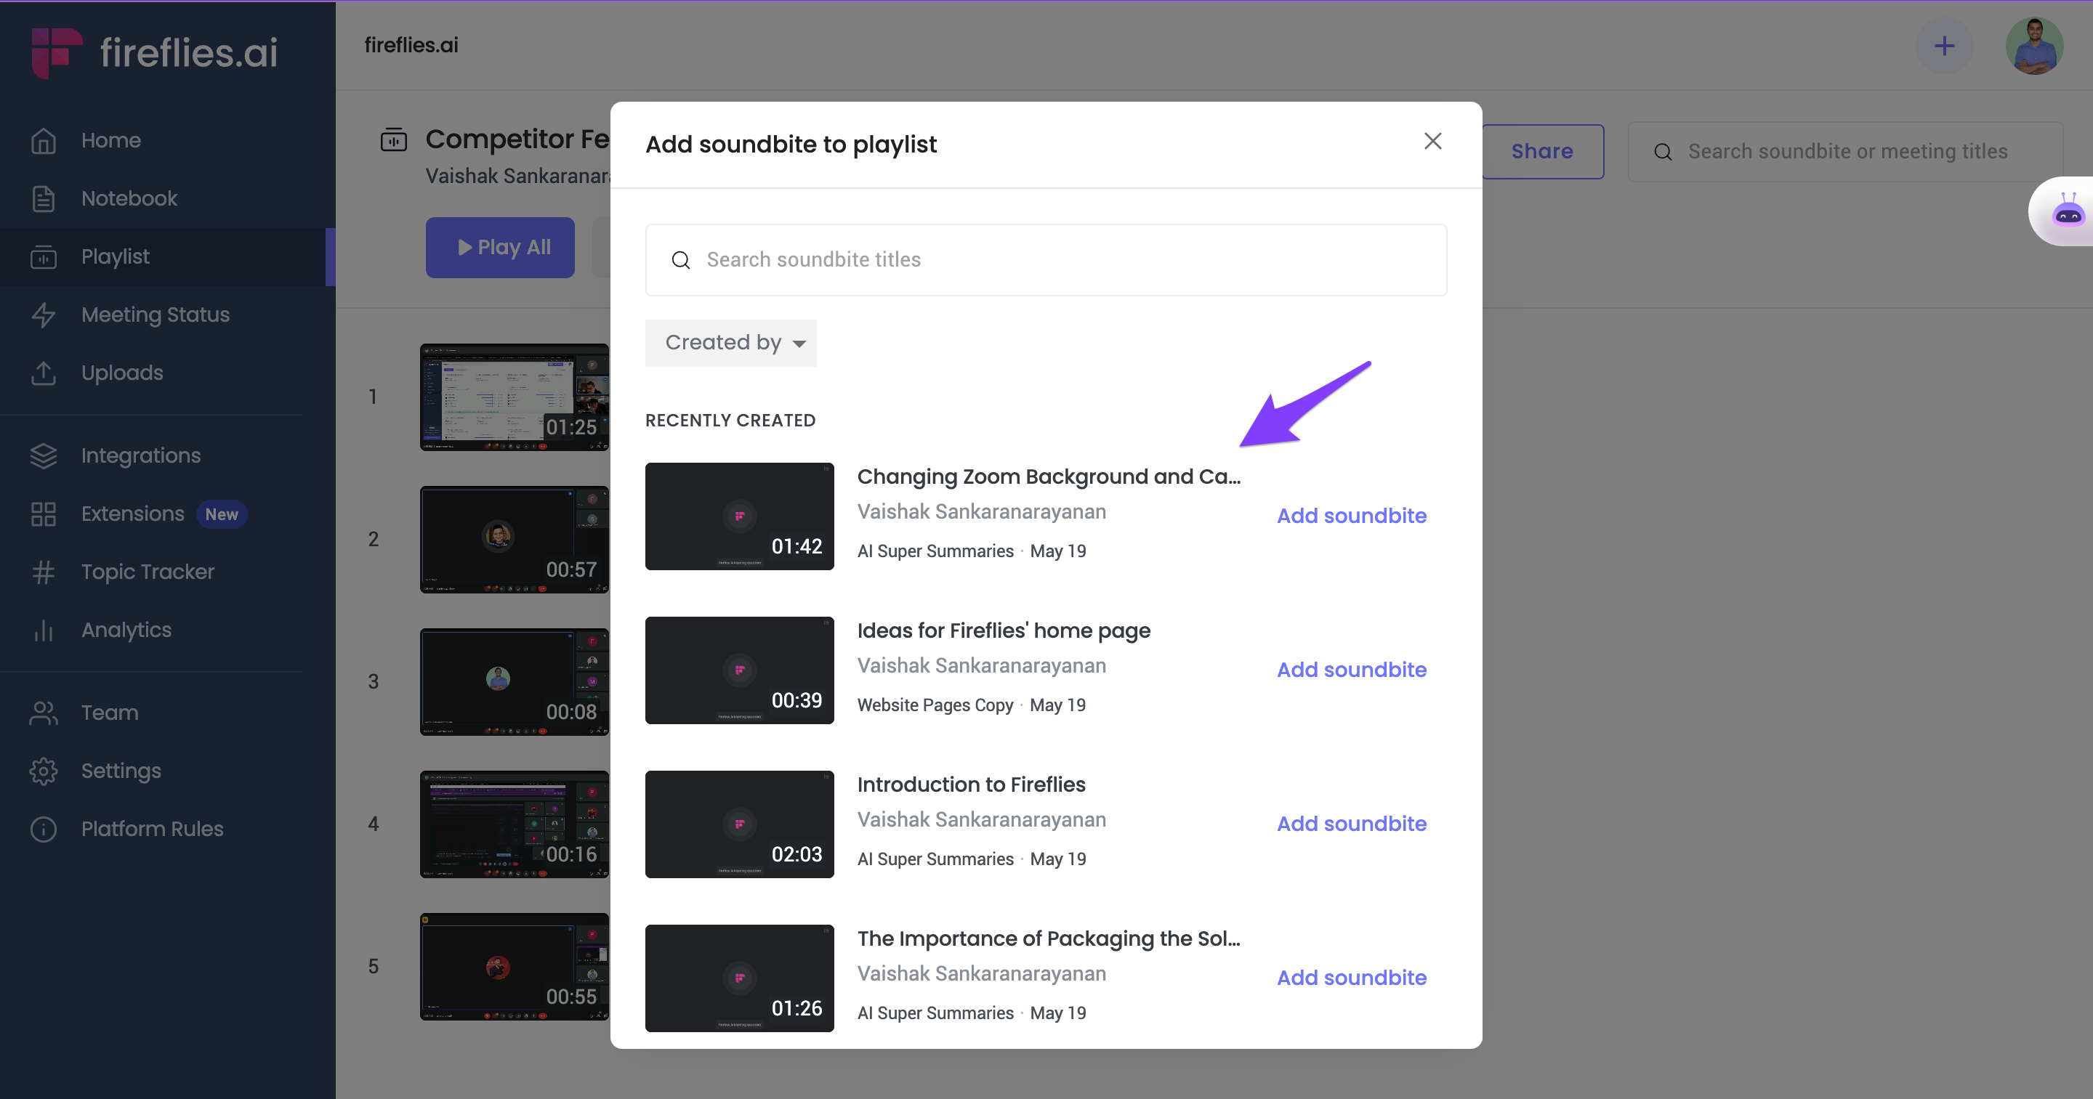Open Importance of Packaging 01:26 thumbnail
Viewport: 2093px width, 1099px height.
click(739, 978)
